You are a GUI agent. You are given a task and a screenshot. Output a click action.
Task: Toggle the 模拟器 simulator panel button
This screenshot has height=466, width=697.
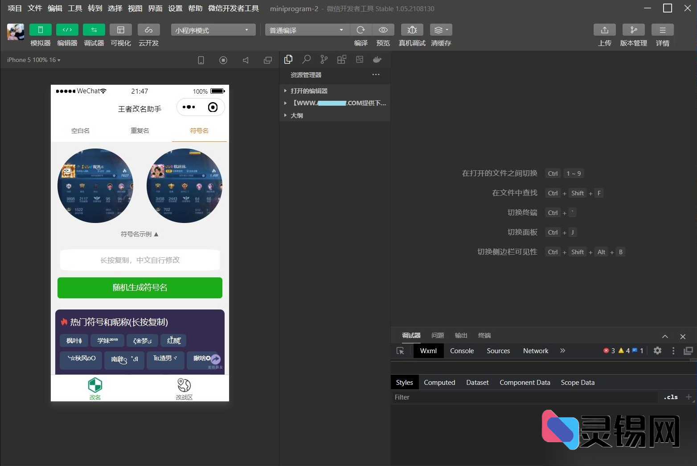click(40, 30)
